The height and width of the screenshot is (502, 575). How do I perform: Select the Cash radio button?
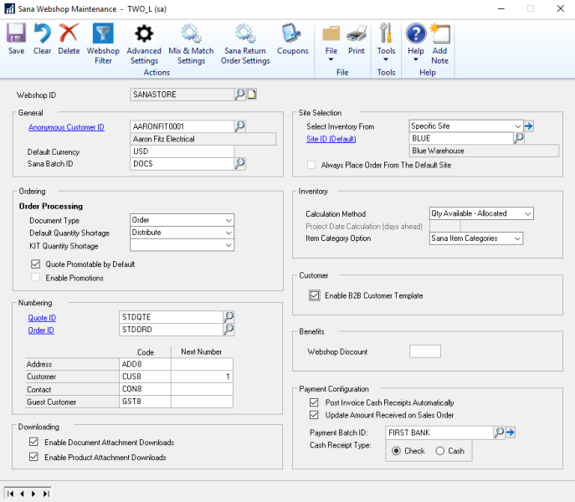click(x=440, y=451)
